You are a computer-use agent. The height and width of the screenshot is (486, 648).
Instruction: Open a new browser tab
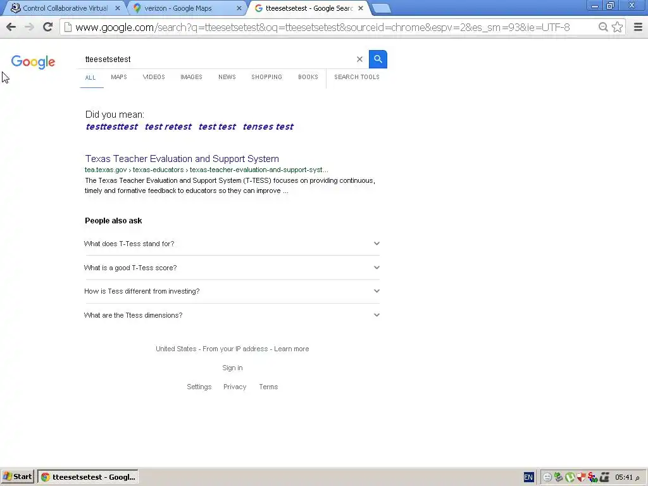tap(381, 8)
